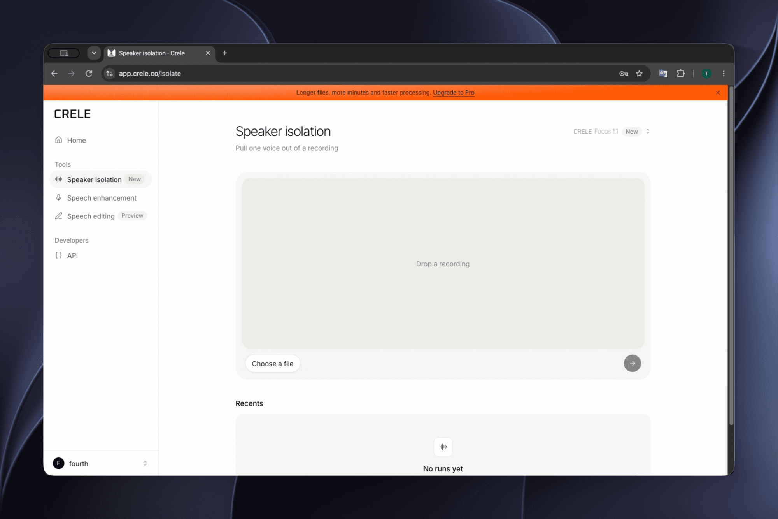
Task: Select the Speaker isolation · Crele tab
Action: point(159,53)
